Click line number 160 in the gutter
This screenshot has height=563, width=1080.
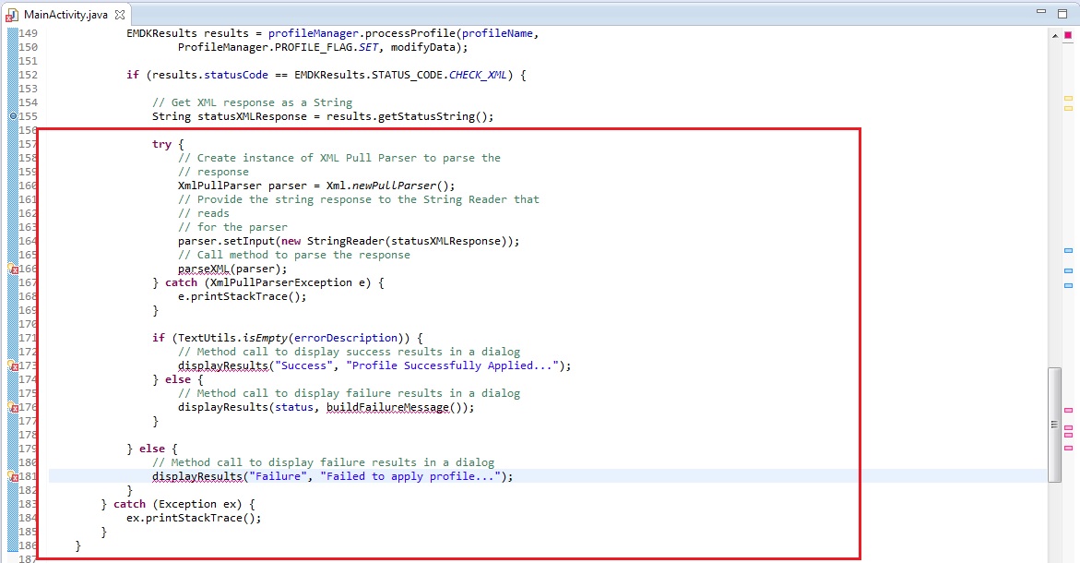[28, 186]
